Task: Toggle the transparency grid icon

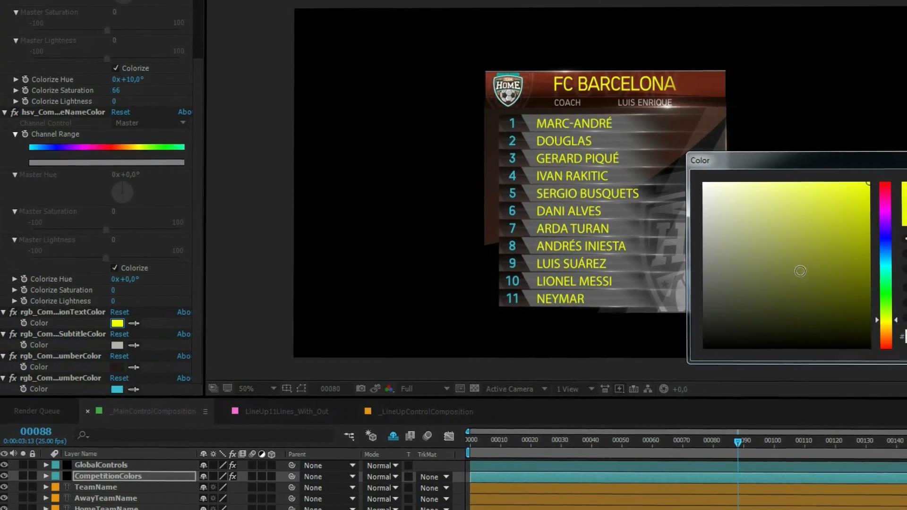Action: [475, 388]
